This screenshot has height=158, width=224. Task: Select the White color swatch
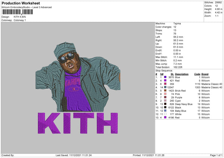(x=165, y=114)
